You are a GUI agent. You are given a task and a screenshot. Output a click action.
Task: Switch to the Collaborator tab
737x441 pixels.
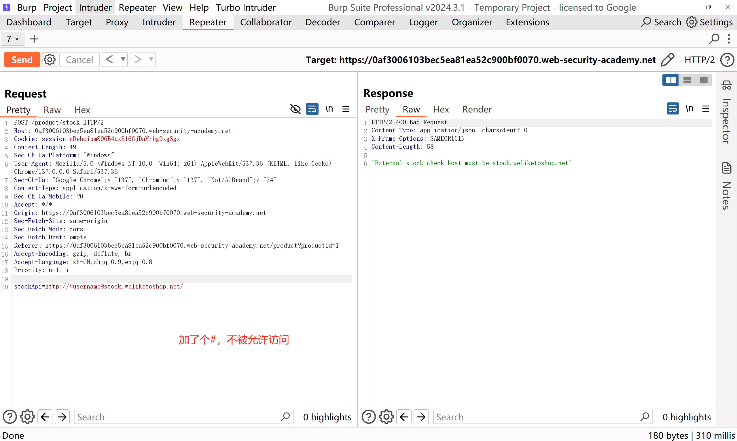[266, 22]
